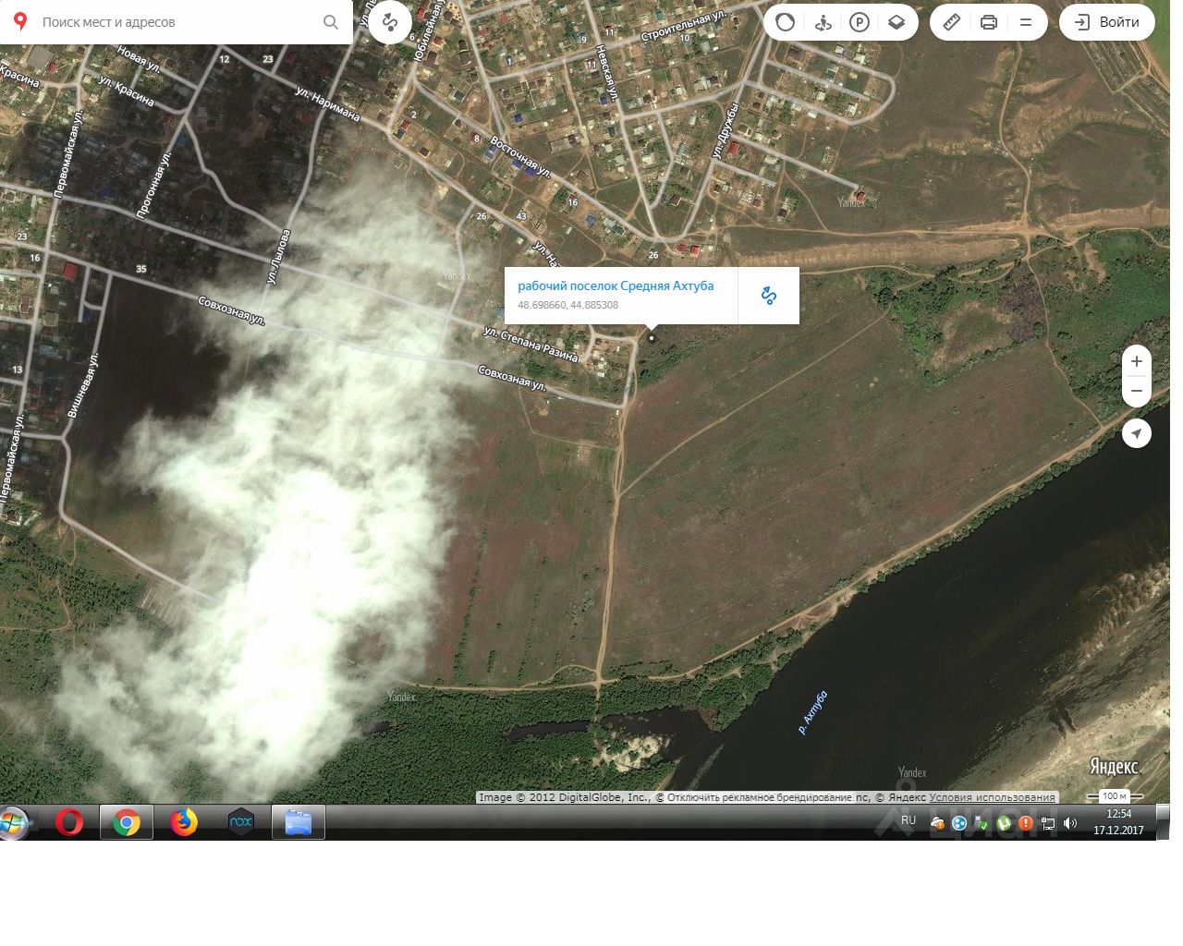Viewport: 1183px width, 946px height.
Task: Open 'Условия использования' link
Action: (992, 797)
